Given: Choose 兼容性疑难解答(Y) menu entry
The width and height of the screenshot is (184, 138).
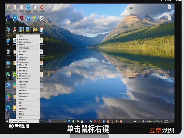Looking at the screenshot, I should pyautogui.click(x=28, y=68).
